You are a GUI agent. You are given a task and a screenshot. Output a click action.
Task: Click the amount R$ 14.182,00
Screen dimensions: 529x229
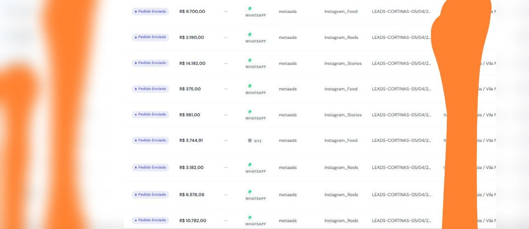click(x=193, y=63)
